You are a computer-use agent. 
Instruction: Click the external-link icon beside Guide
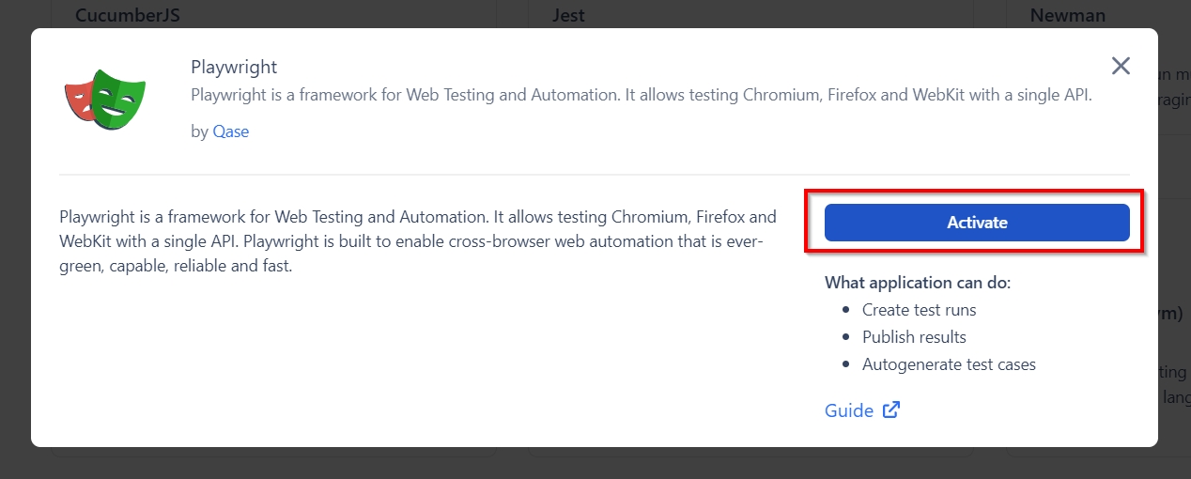coord(891,410)
